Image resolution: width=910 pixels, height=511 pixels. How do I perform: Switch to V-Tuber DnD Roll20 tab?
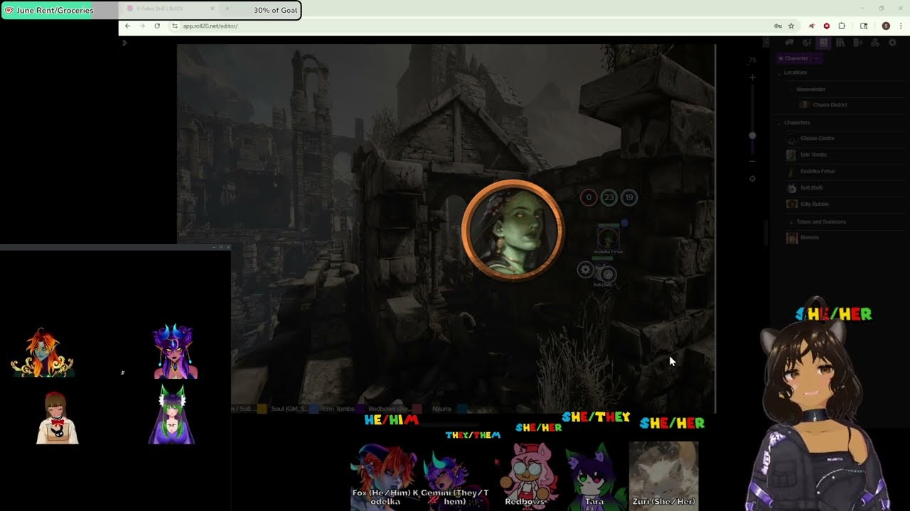pyautogui.click(x=171, y=9)
